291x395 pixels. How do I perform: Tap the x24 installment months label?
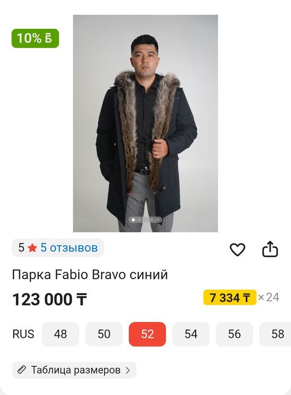(x=268, y=297)
